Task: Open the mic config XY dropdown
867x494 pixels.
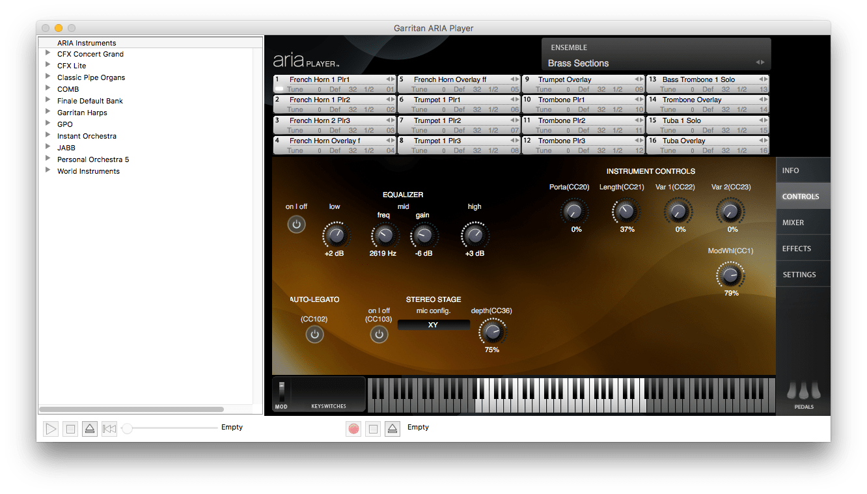Action: [x=433, y=325]
